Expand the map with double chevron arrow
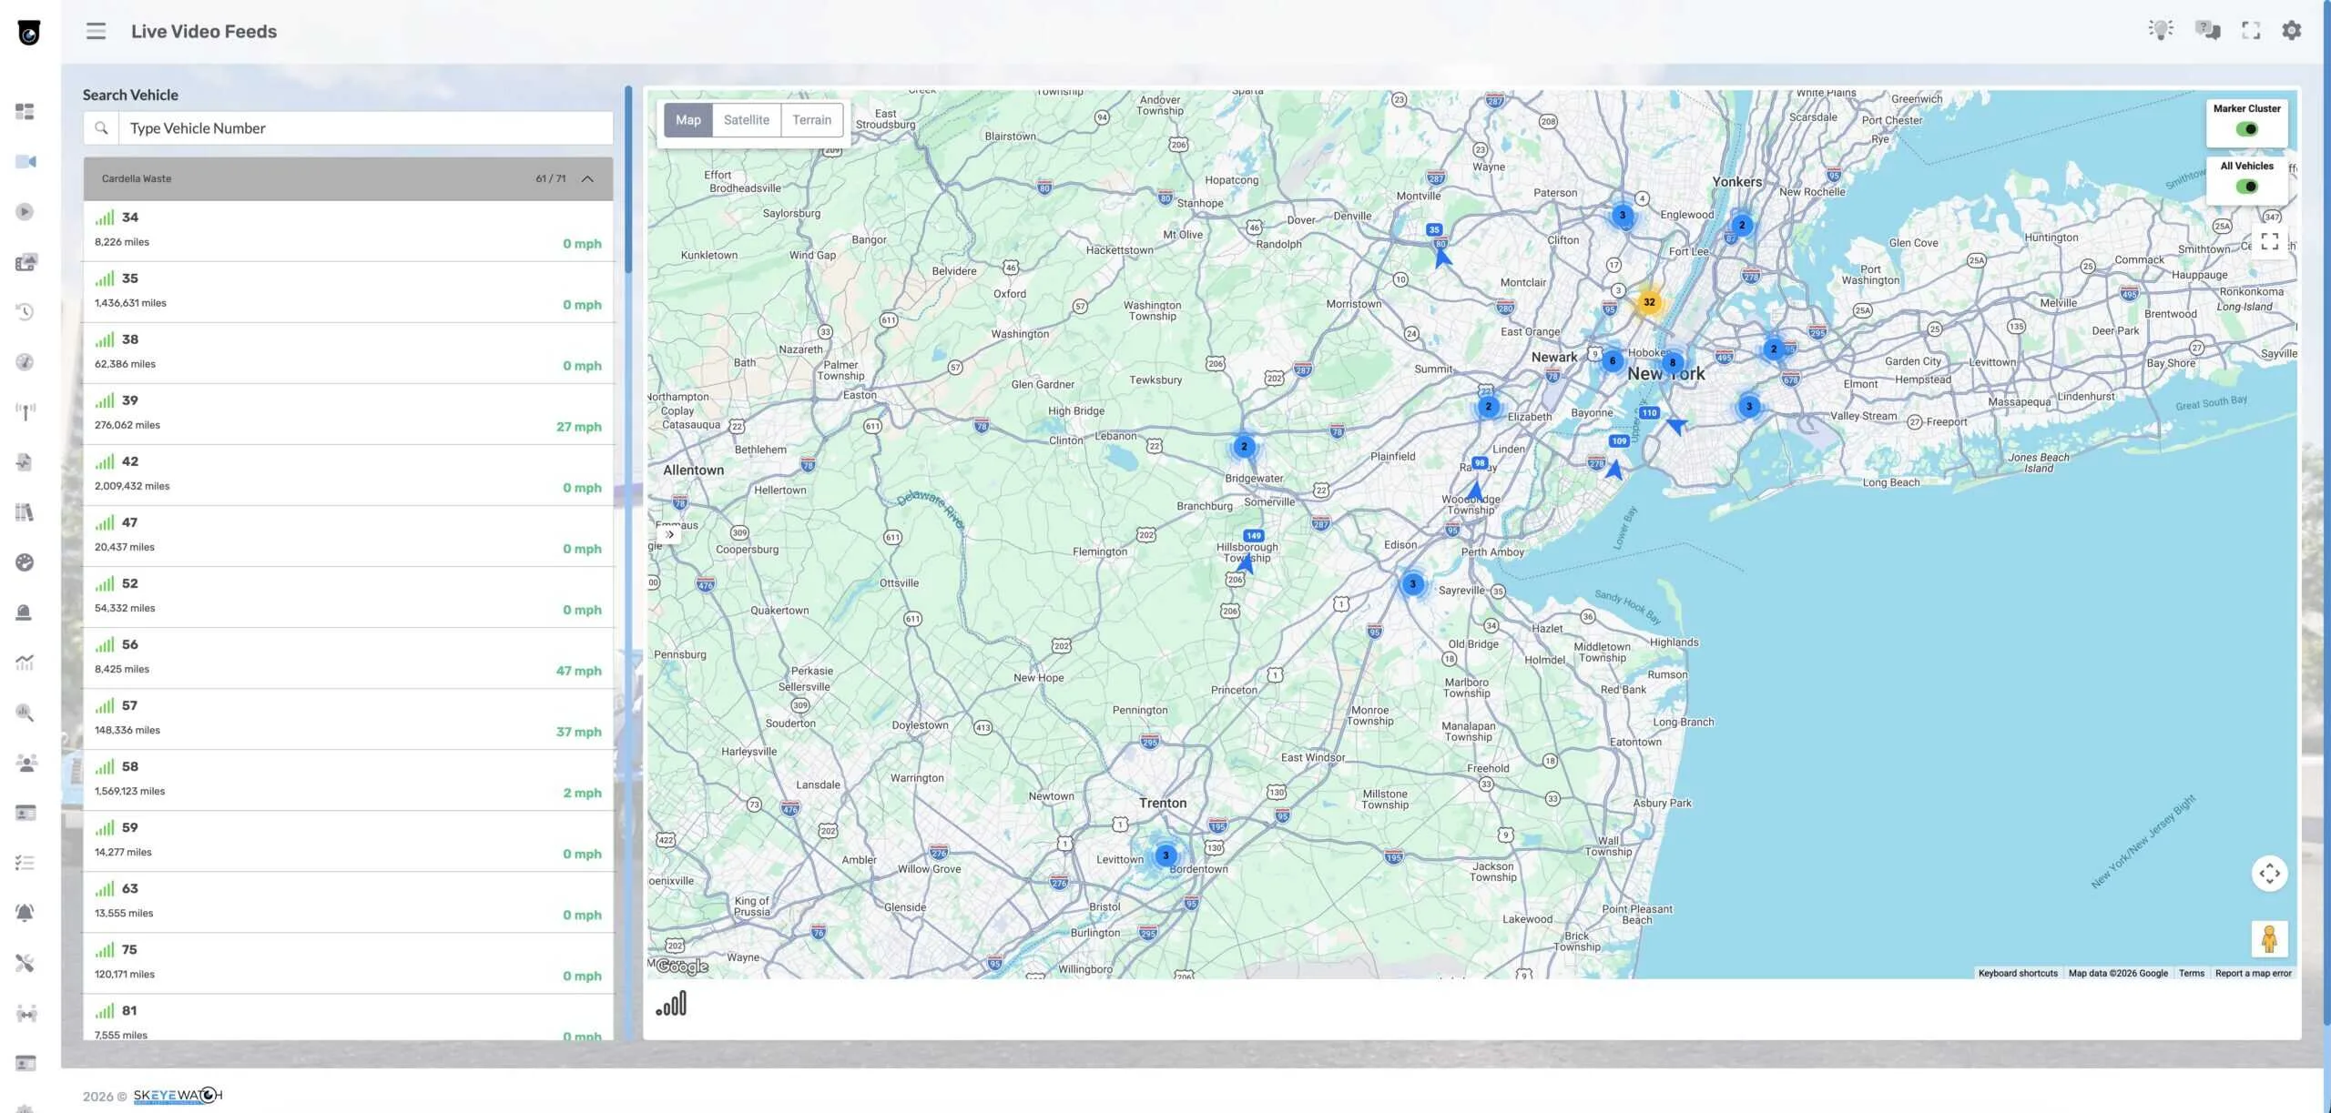 pos(669,534)
